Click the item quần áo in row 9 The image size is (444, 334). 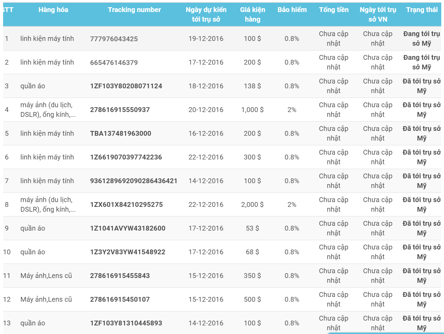tap(33, 228)
